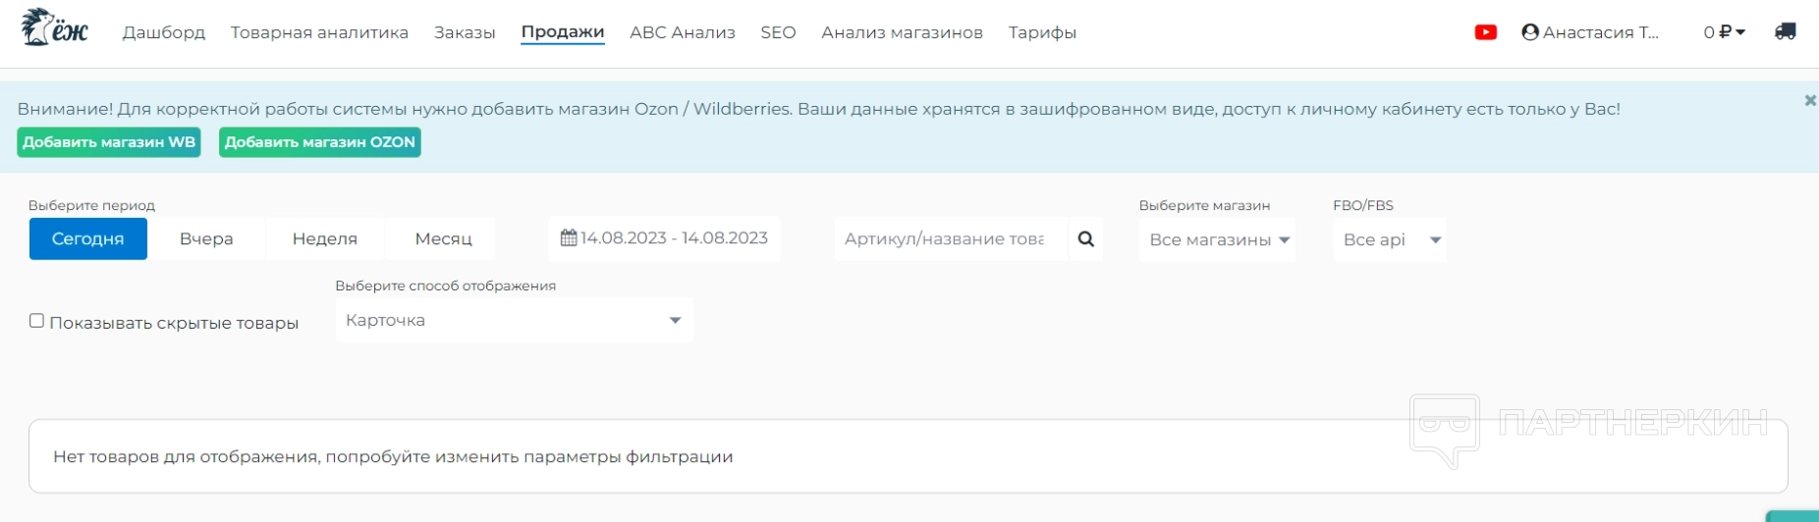Enable Показывать скрытые товары checkbox
Image resolution: width=1819 pixels, height=522 pixels.
[x=37, y=321]
